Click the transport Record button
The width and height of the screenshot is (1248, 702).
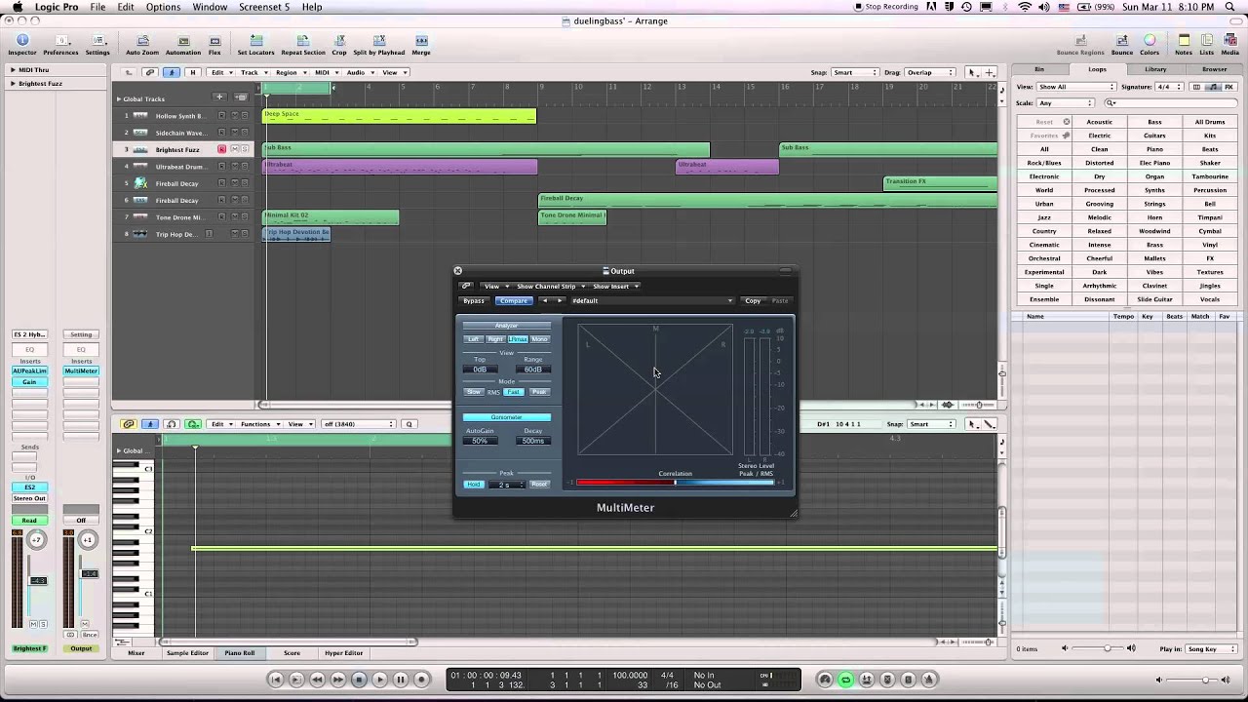pos(422,680)
